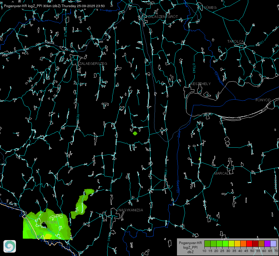Click the legend value 70
Screen dimensions: 279x256
point(276,251)
